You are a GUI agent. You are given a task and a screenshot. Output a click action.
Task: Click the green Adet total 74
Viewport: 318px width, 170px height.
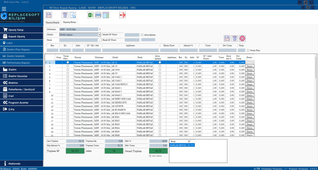pos(114,151)
